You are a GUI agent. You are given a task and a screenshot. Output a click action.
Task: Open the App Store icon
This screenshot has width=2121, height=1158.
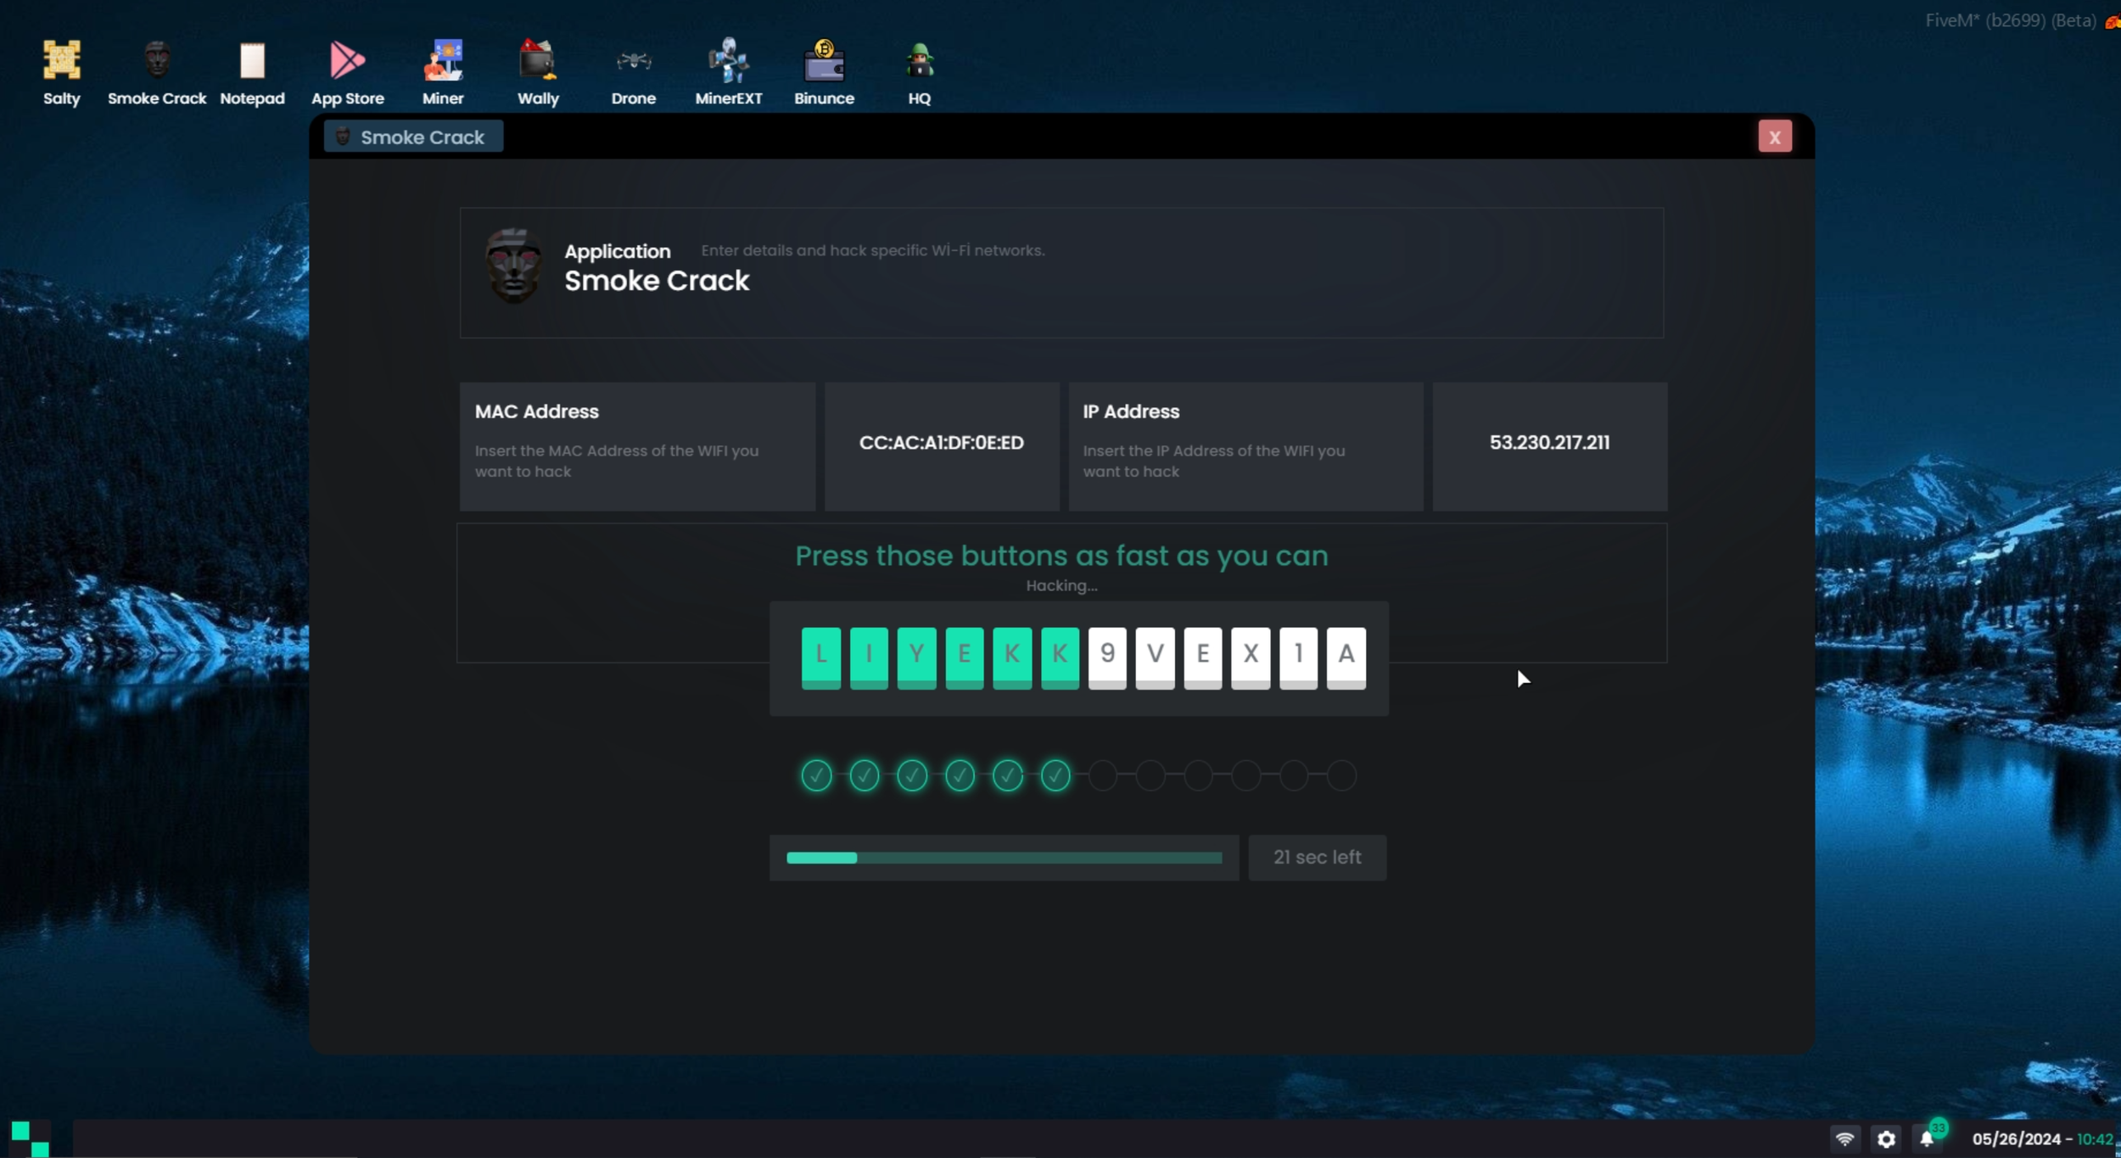tap(347, 72)
